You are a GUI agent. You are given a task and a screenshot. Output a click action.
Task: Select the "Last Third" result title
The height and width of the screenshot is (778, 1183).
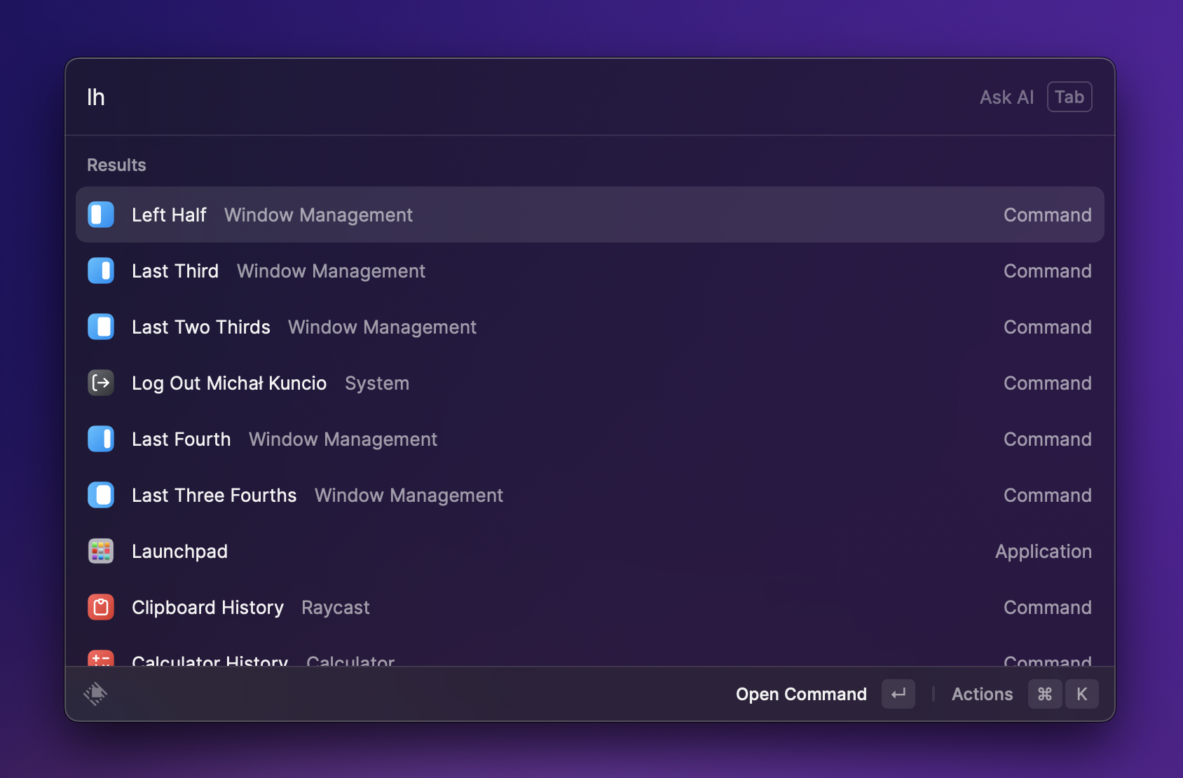pos(175,271)
